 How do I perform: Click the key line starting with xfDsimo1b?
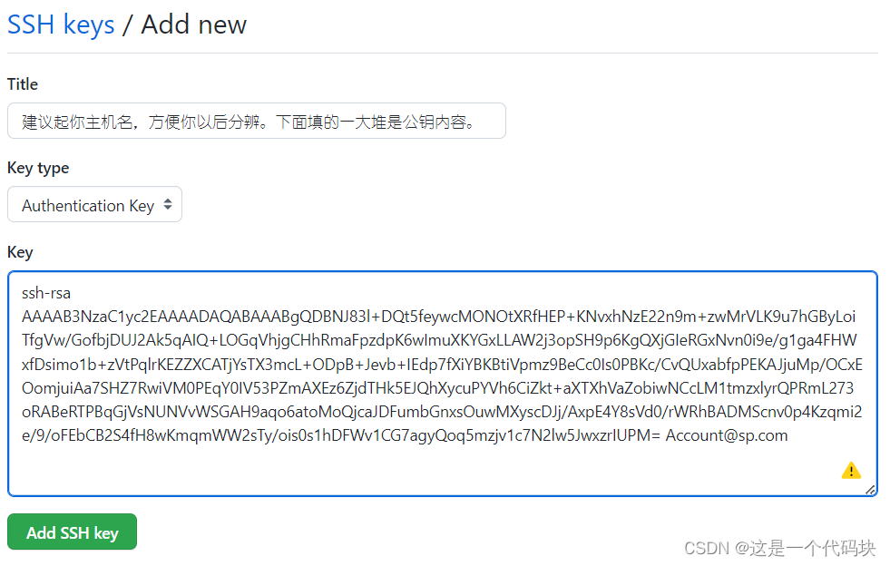tap(442, 365)
